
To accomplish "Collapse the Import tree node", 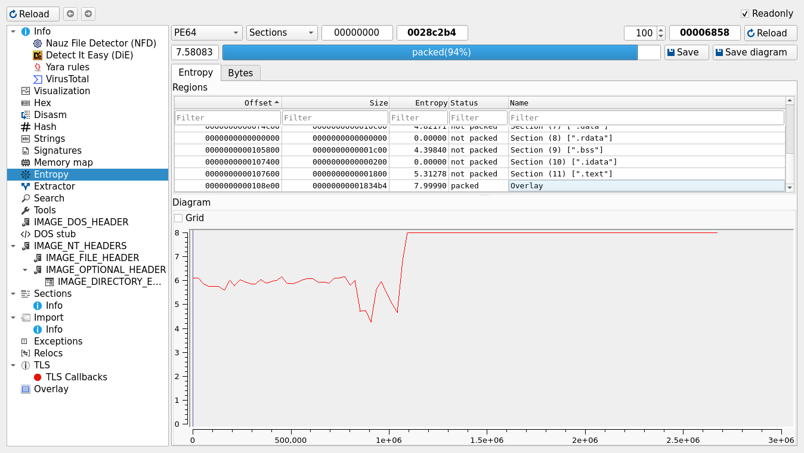I will coord(13,318).
